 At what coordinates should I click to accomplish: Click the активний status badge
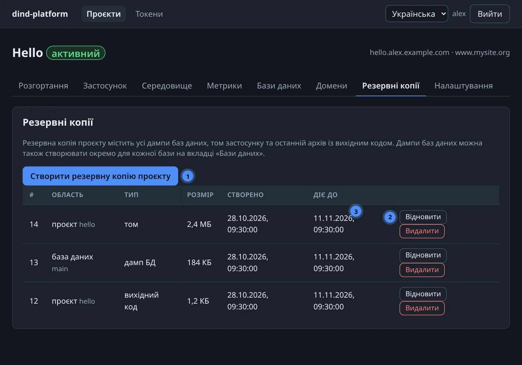(76, 53)
